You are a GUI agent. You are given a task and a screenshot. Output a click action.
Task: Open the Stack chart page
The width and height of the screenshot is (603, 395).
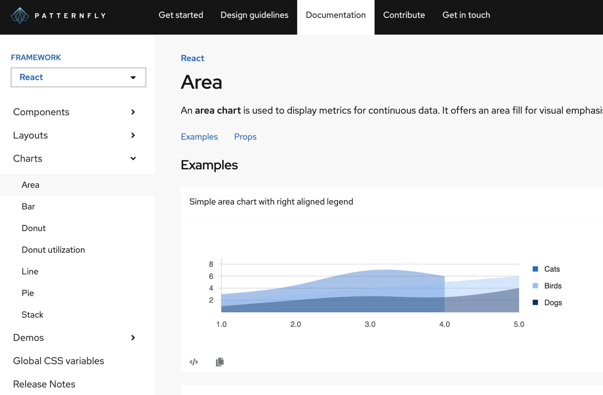point(32,315)
